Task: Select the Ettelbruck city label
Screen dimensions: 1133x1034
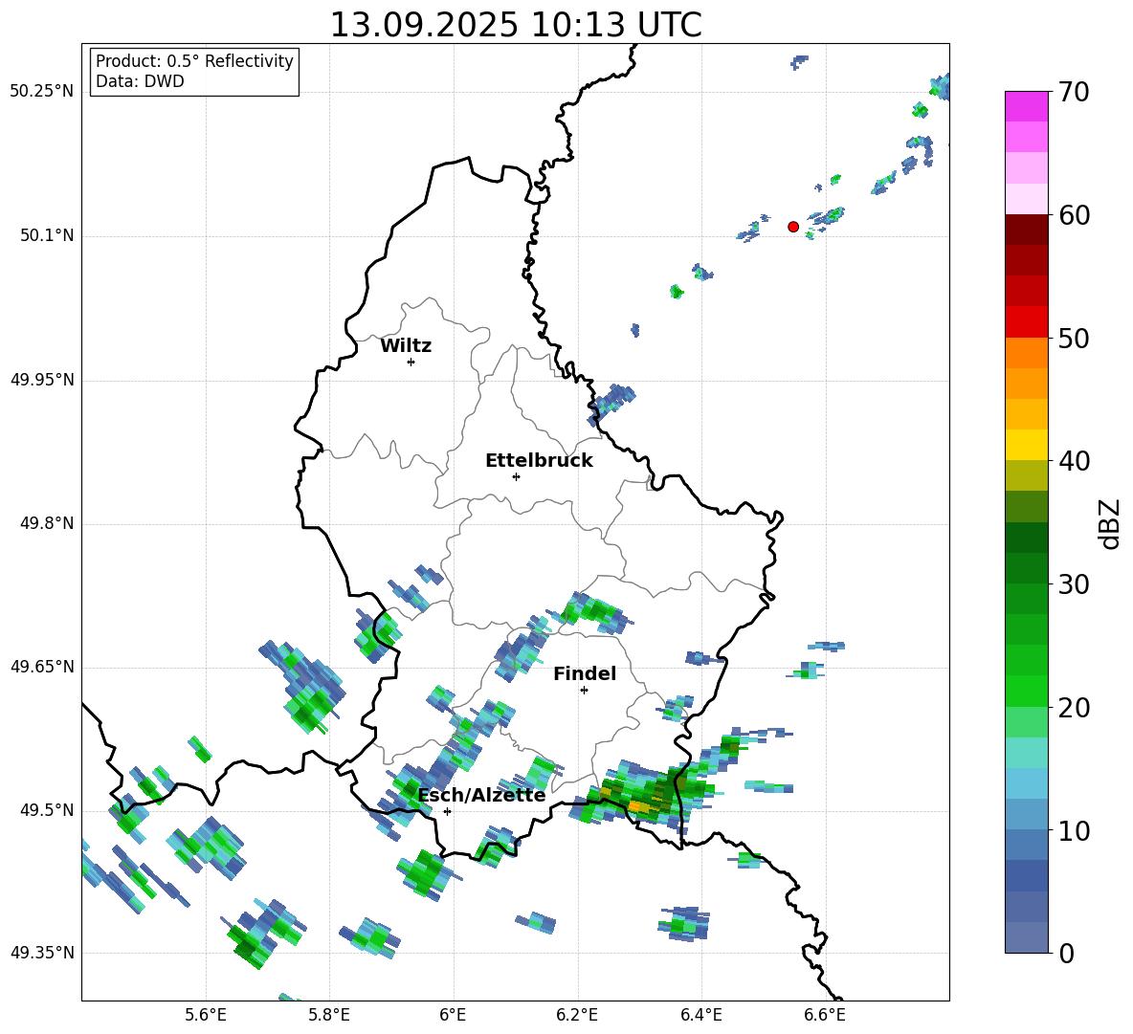Action: pyautogui.click(x=539, y=460)
